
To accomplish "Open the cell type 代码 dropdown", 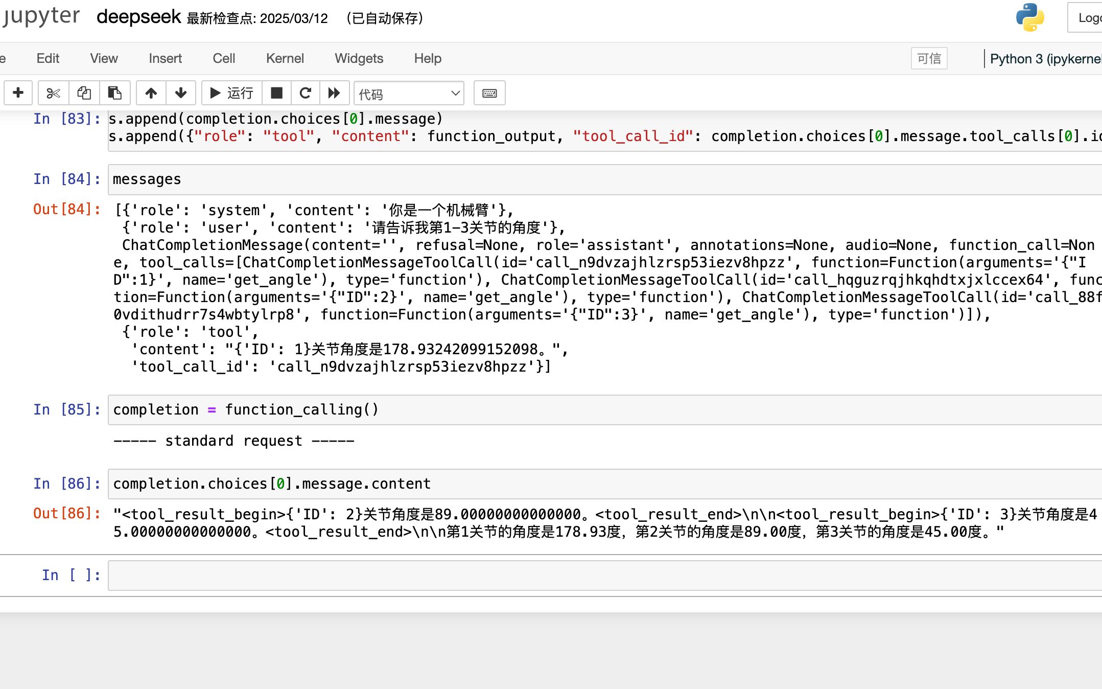I will pos(409,94).
